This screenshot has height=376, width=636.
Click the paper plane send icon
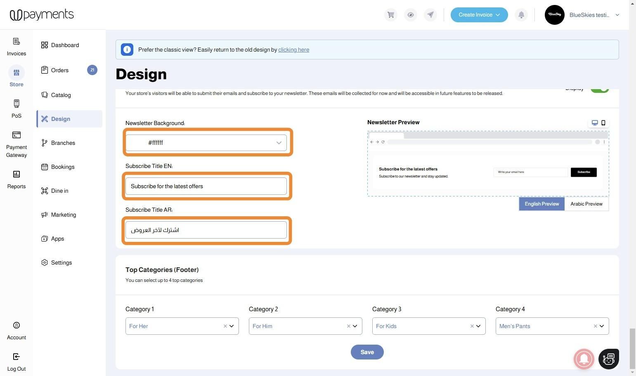(x=430, y=15)
